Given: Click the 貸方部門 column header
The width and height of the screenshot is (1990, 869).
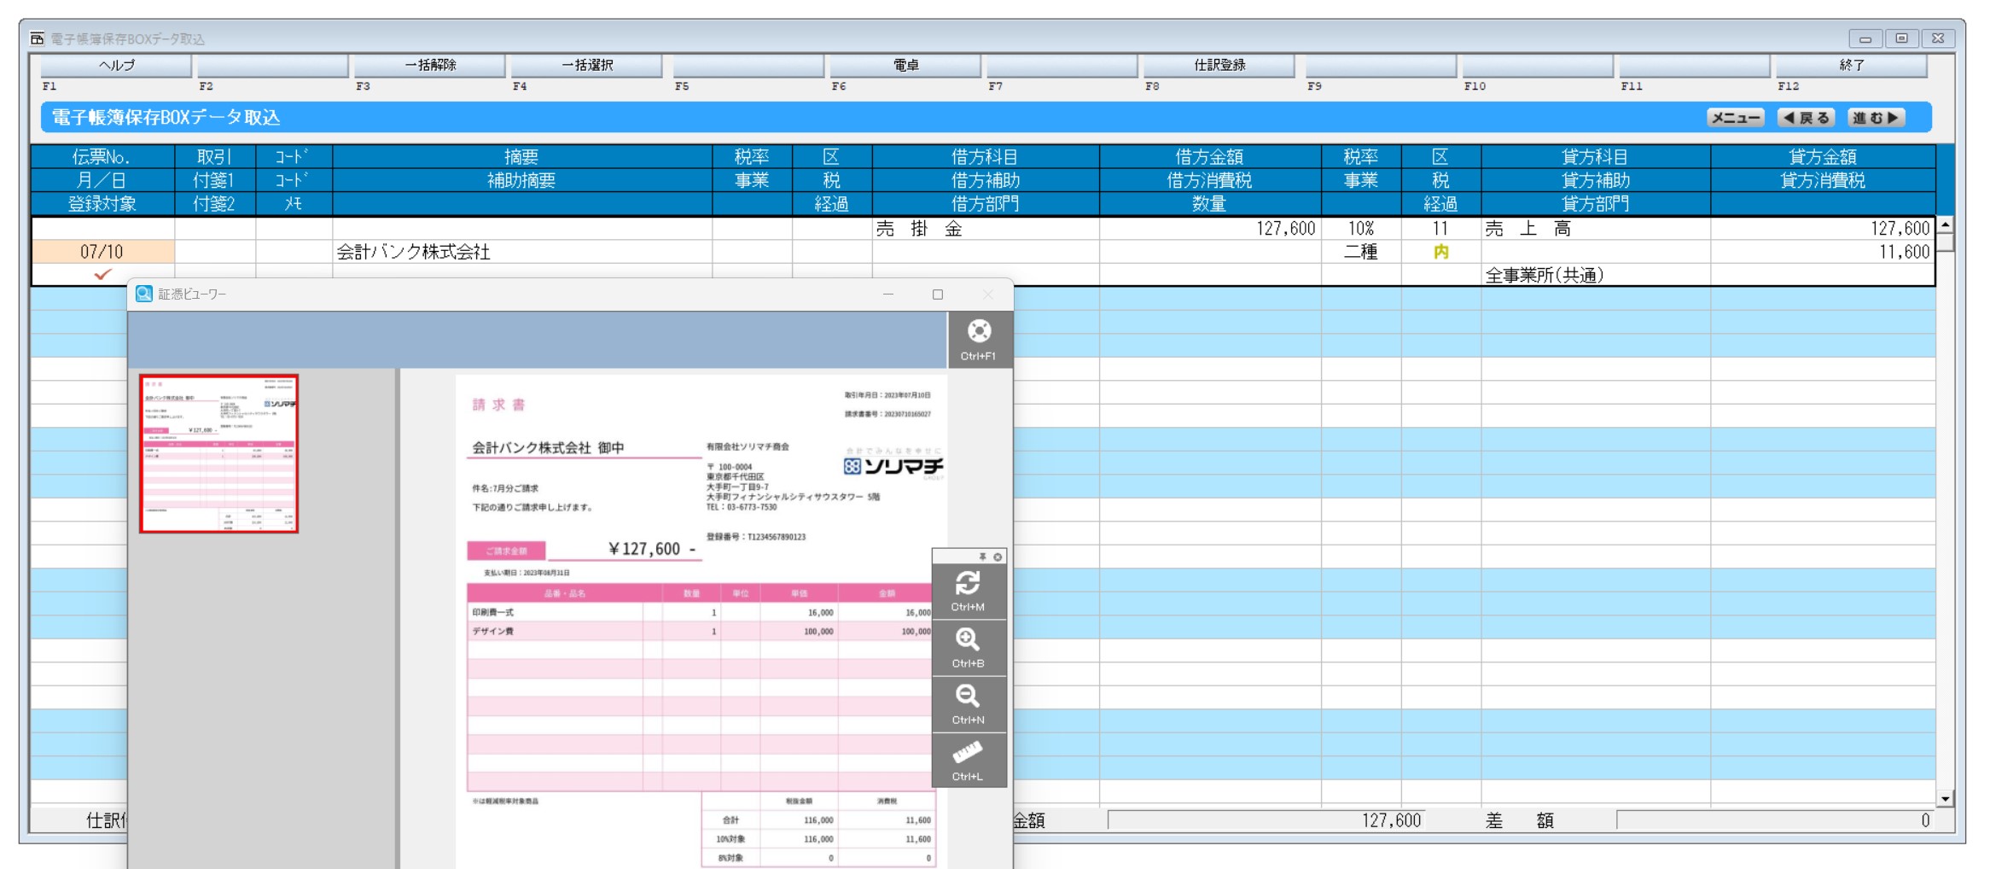Looking at the screenshot, I should [1596, 204].
